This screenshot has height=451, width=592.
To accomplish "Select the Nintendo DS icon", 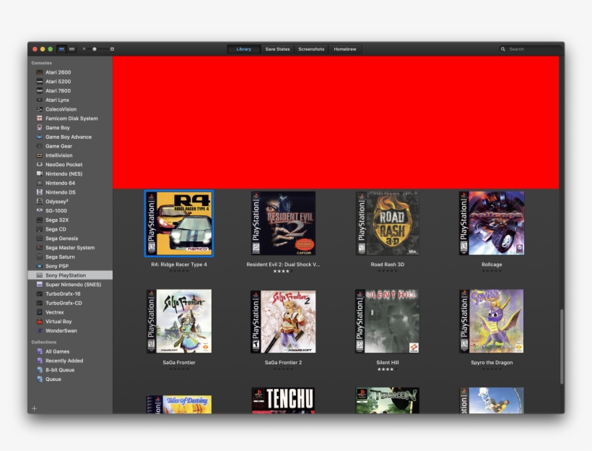I will point(39,192).
